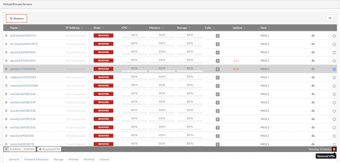Viewport: 340px width, 163px height.
Task: Click the asterisk filter icon in footer
Action: click(x=6, y=149)
